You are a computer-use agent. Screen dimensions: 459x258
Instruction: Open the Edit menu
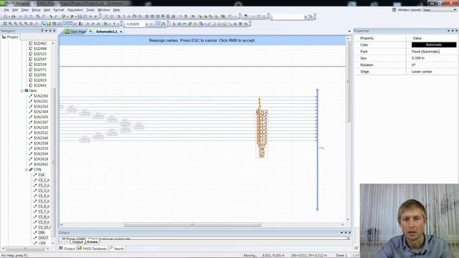pyautogui.click(x=15, y=9)
